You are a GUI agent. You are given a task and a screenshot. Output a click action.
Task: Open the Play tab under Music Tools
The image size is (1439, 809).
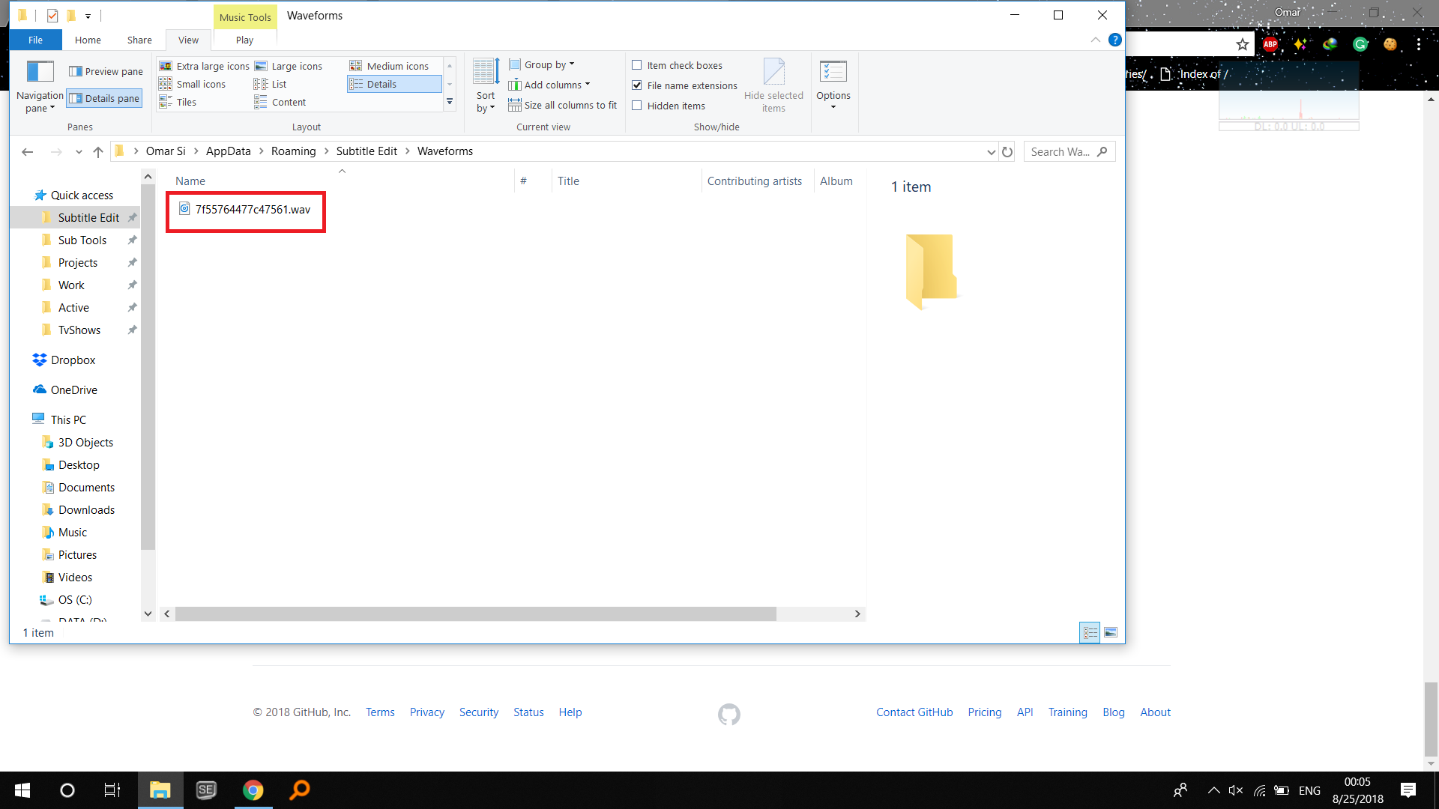(244, 40)
